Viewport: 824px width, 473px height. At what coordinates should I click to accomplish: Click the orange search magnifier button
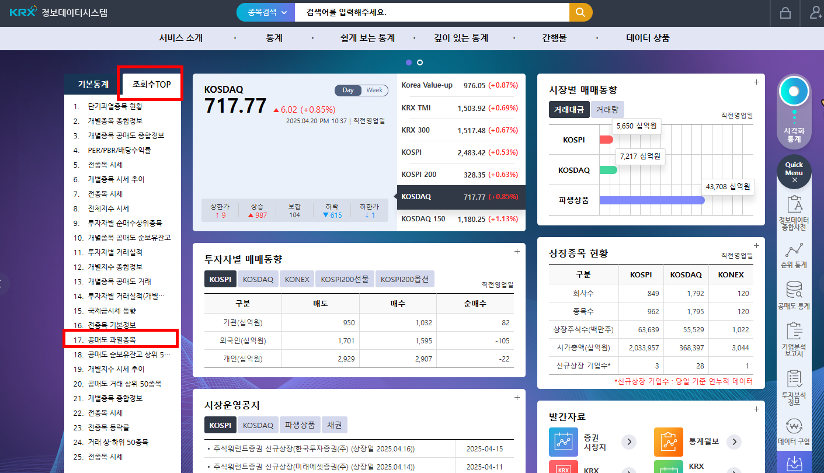coord(580,12)
